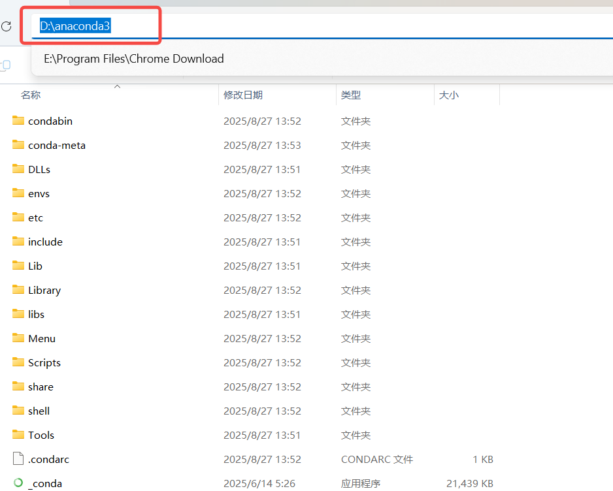This screenshot has height=491, width=613.
Task: Click the envs folder name
Action: (x=39, y=194)
